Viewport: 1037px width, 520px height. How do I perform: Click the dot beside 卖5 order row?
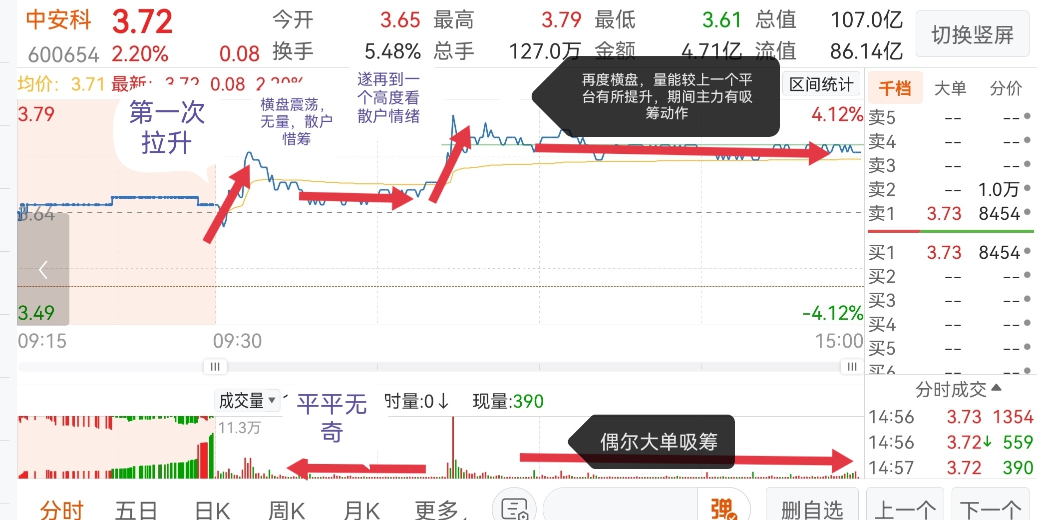(1027, 116)
